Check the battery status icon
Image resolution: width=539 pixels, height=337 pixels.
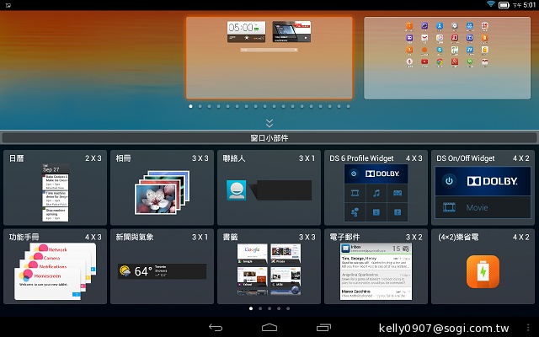[504, 5]
